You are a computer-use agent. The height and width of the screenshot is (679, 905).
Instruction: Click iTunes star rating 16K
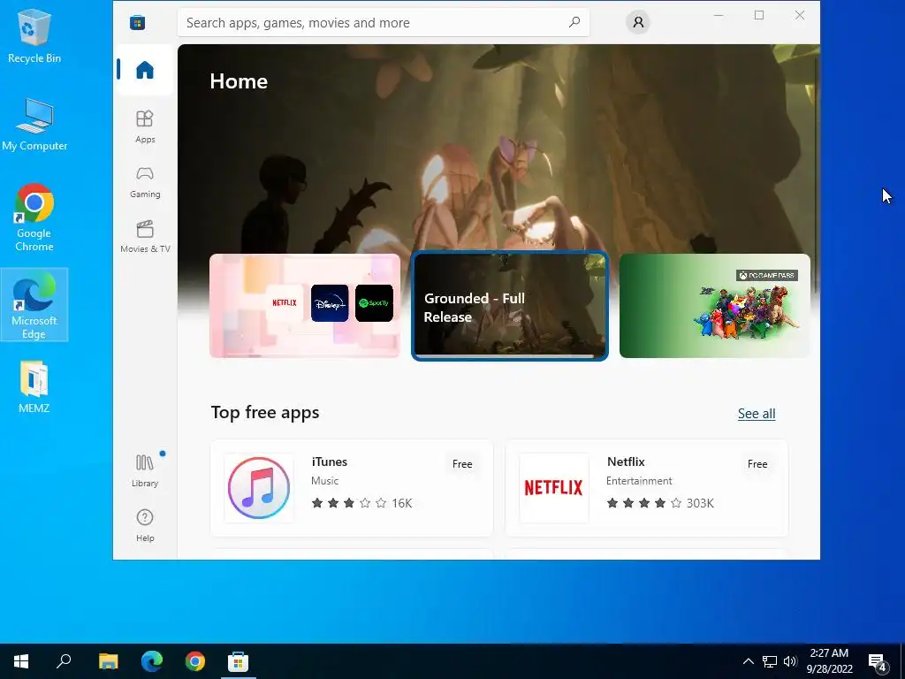[361, 503]
